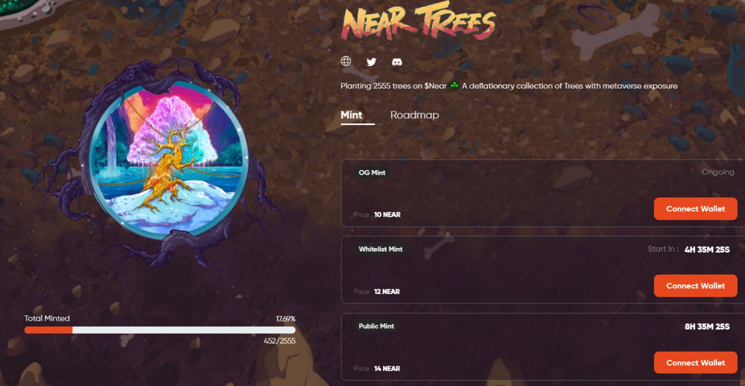The image size is (745, 386).
Task: Click the OG Mint label badge
Action: coord(372,172)
